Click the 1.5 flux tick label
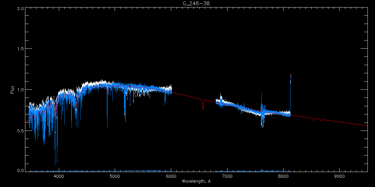The image size is (375, 187). [x=20, y=49]
